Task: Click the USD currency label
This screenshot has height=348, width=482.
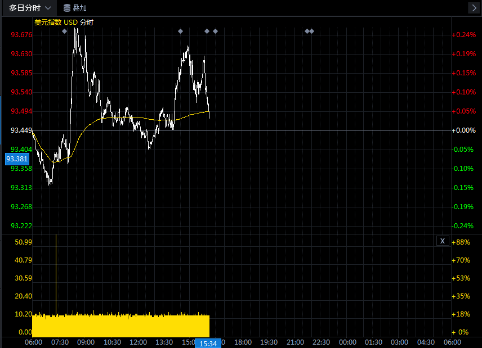Action: coord(70,22)
